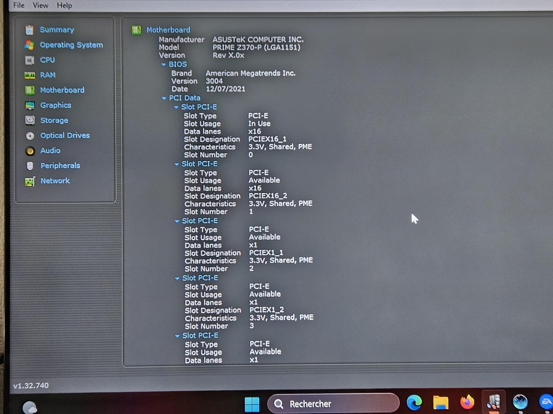Click the Motherboard heading link
553x414 pixels.
[x=168, y=30]
